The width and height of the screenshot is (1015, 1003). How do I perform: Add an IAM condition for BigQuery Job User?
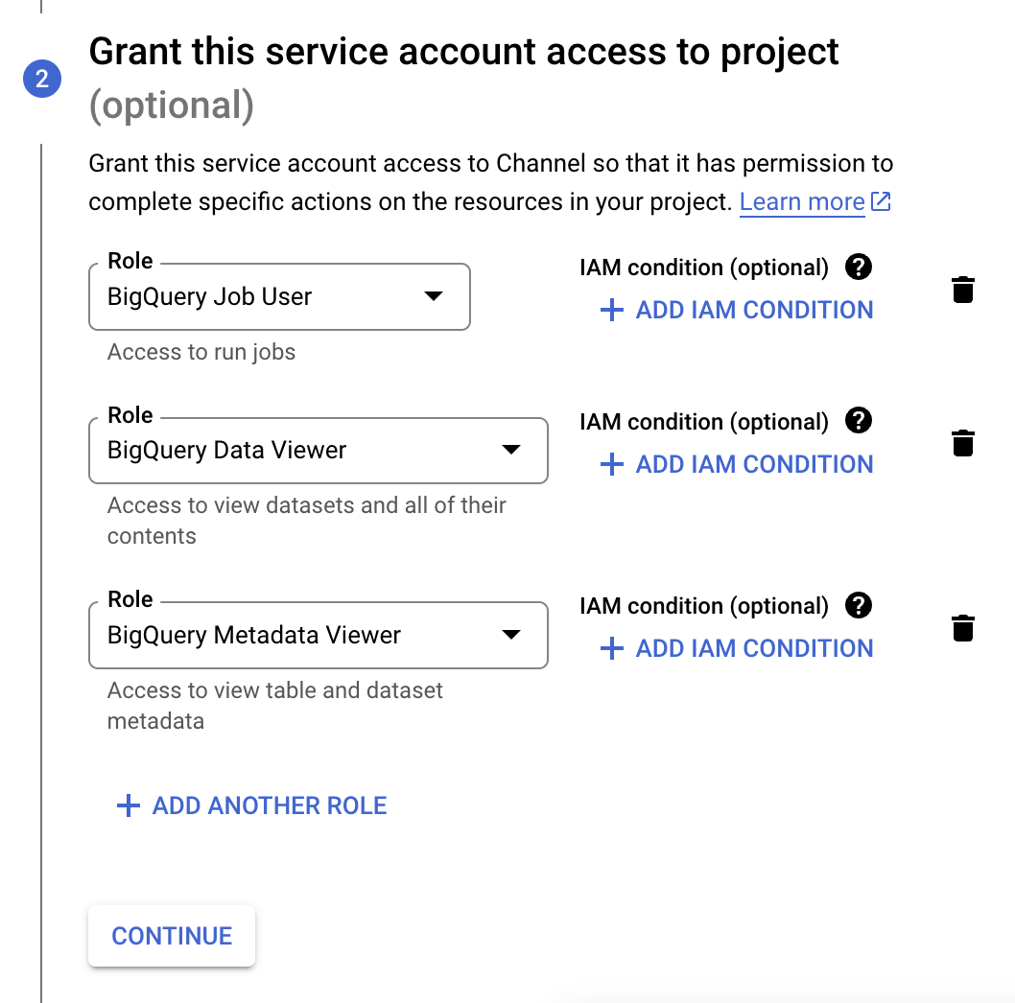pos(753,310)
